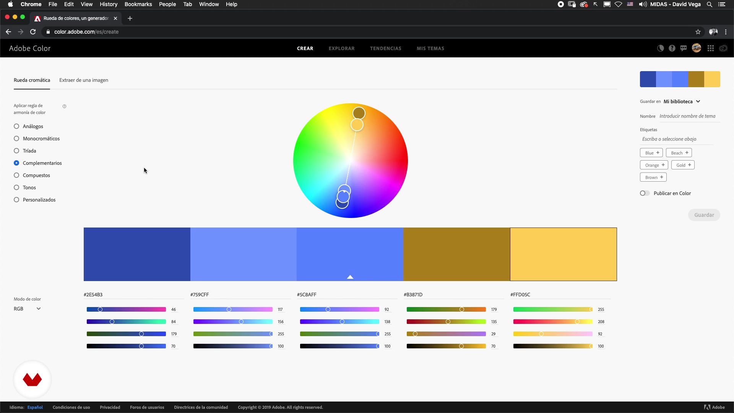Click the volume icon in menu bar
The width and height of the screenshot is (734, 413).
click(643, 4)
